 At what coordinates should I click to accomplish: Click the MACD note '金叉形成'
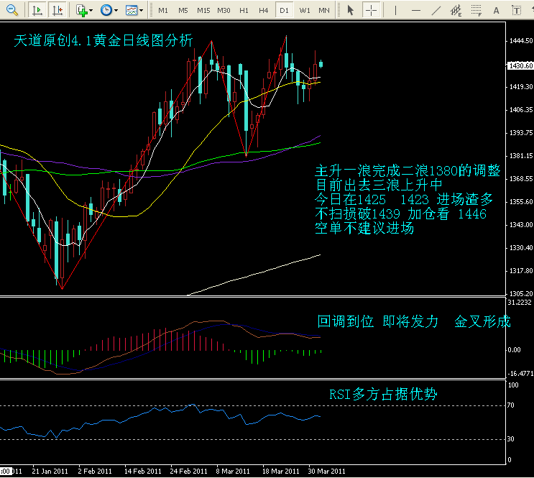click(x=482, y=321)
